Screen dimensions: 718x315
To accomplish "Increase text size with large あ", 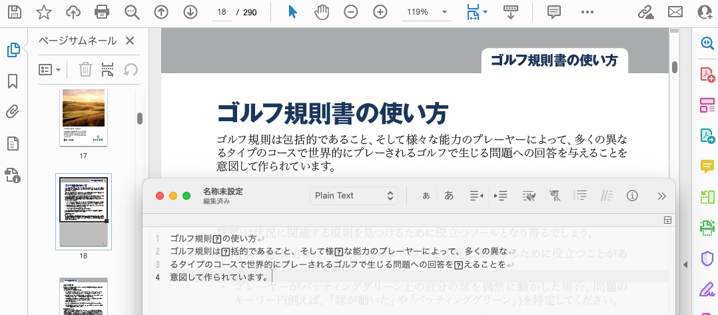I will 449,196.
